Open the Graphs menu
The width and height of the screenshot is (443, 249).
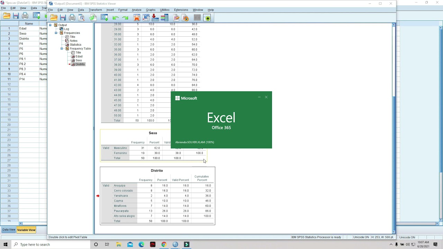pyautogui.click(x=151, y=10)
